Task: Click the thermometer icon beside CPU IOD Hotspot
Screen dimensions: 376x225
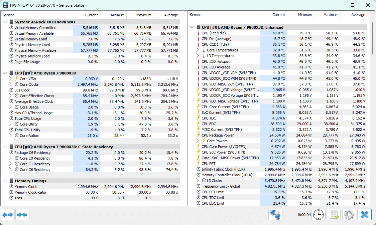Action: pos(199,61)
